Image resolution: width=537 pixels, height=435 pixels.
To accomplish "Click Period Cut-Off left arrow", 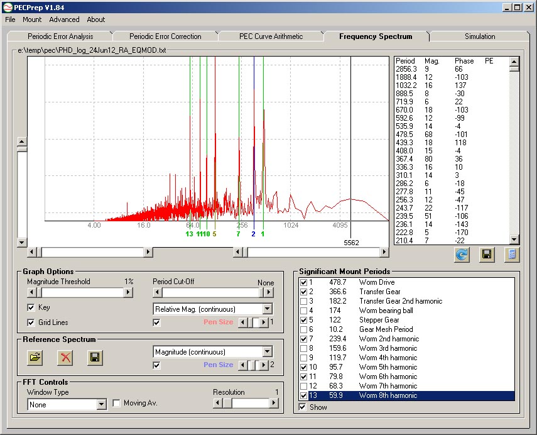I will pyautogui.click(x=157, y=292).
